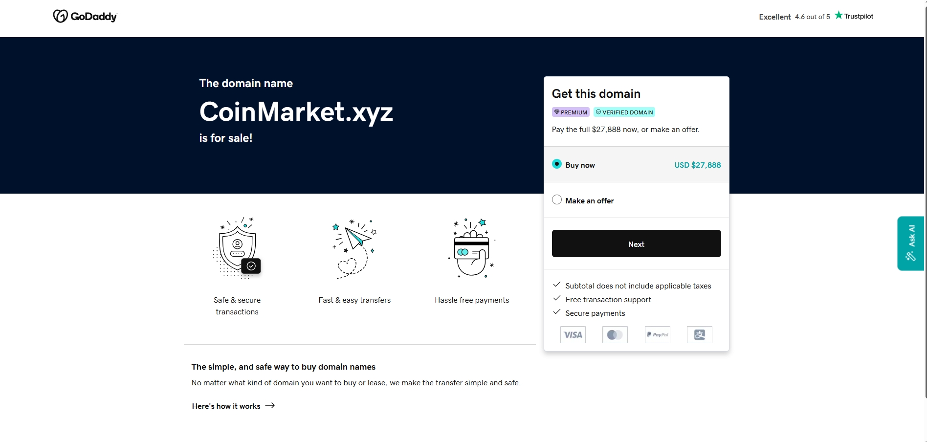The width and height of the screenshot is (927, 442).
Task: Click the arrow beside Here's how it works
Action: [269, 406]
